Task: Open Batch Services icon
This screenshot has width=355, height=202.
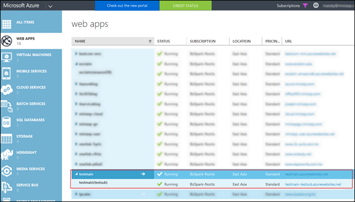Action: point(7,106)
